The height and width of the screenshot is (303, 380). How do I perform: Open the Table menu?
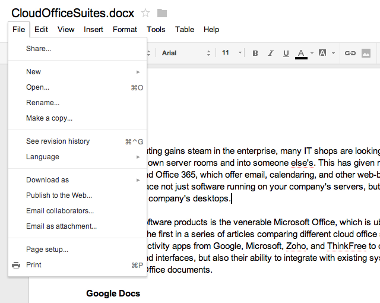point(185,29)
